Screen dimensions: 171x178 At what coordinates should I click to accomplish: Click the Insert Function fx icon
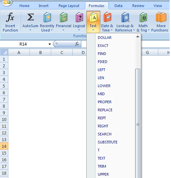click(10, 17)
